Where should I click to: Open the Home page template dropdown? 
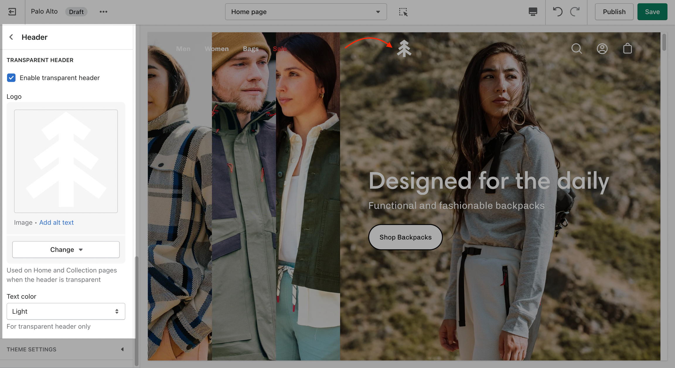(306, 12)
